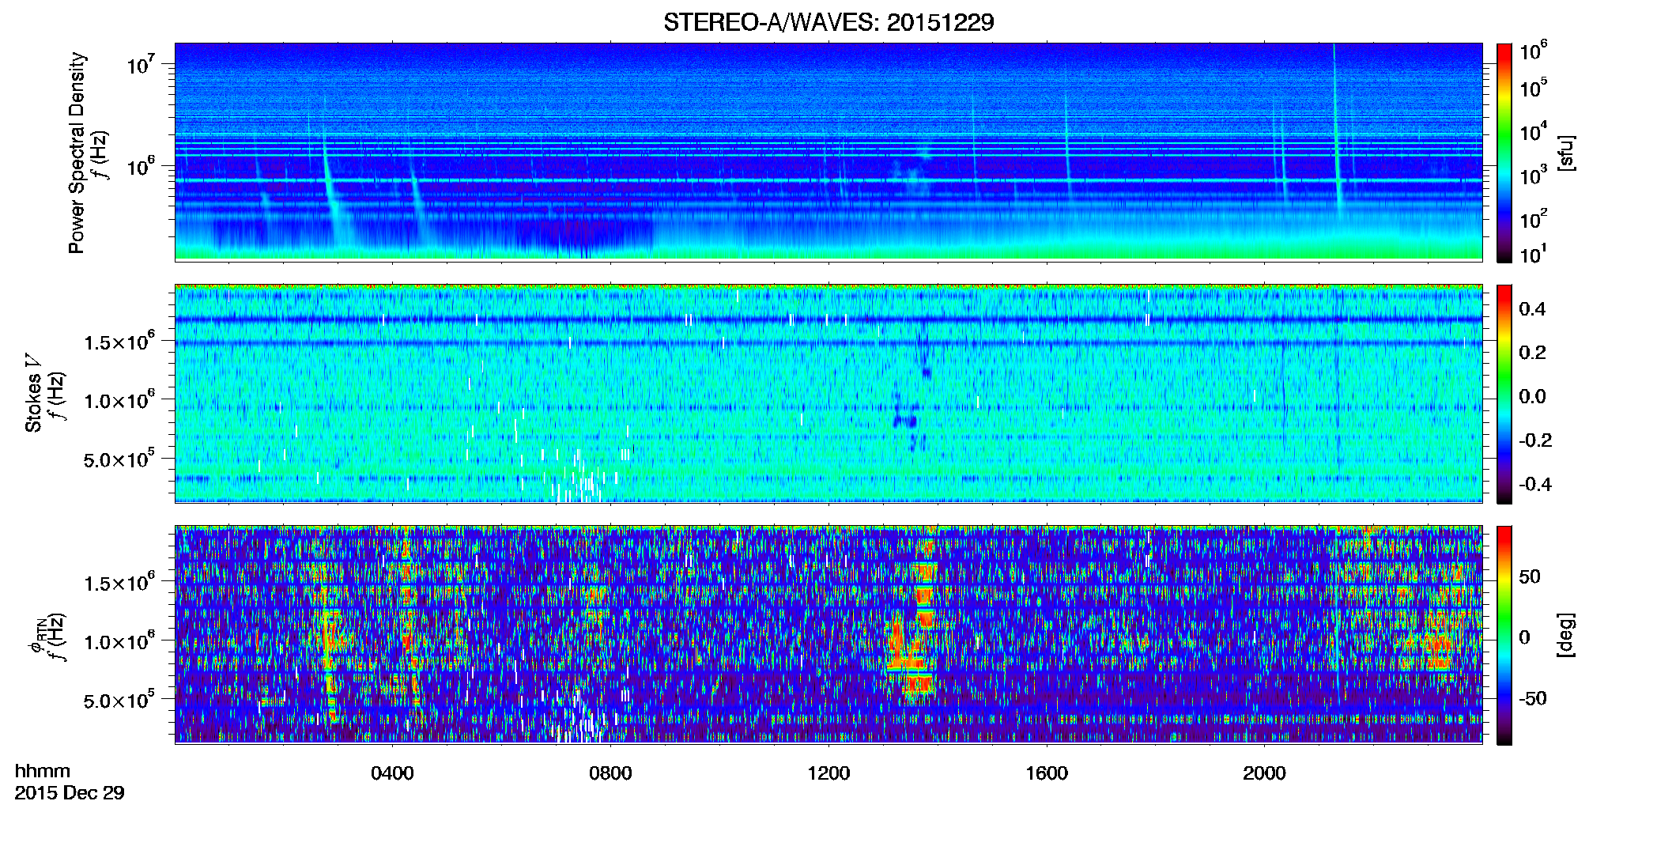Click the 1200 time axis label
Image resolution: width=1657 pixels, height=854 pixels.
(x=828, y=773)
